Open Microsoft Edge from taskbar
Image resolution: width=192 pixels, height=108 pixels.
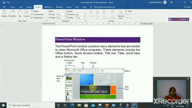[x=72, y=105]
